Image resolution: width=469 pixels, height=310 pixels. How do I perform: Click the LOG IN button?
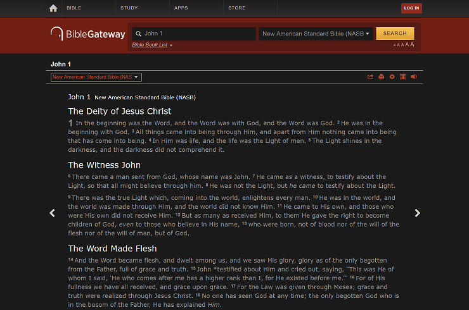click(x=411, y=8)
